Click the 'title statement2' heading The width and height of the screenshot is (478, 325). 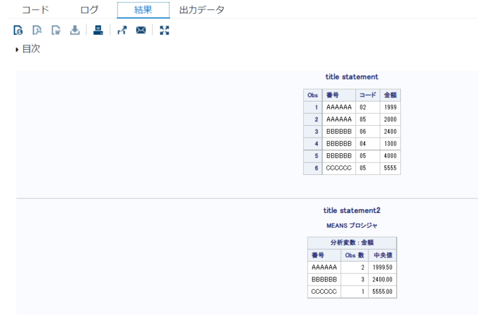[352, 210]
